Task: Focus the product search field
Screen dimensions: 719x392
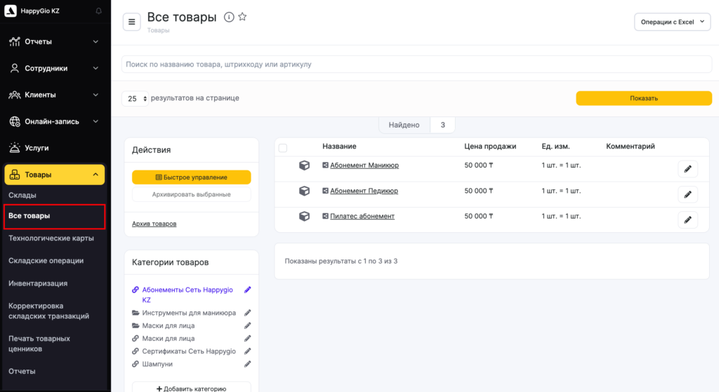Action: point(416,64)
